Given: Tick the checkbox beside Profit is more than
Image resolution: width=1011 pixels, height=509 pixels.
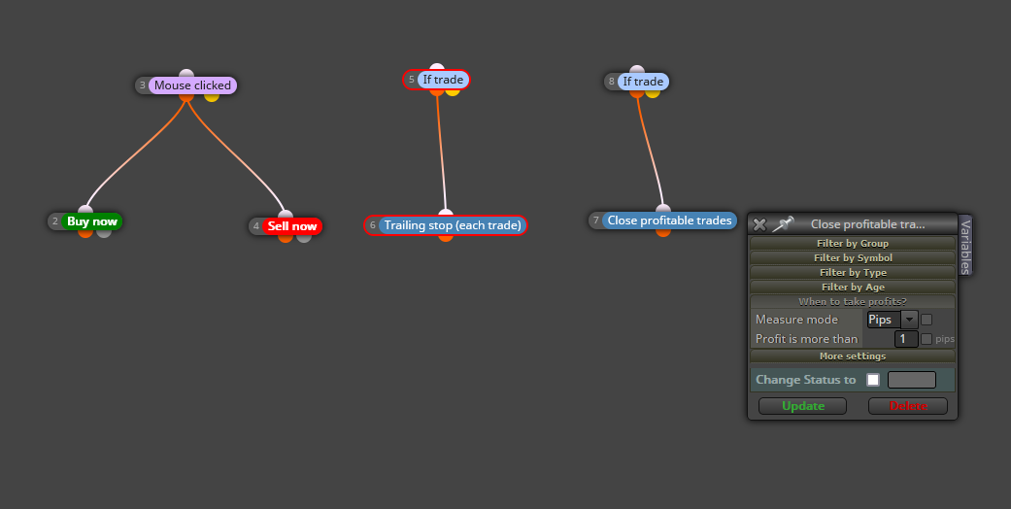Looking at the screenshot, I should click(x=927, y=339).
